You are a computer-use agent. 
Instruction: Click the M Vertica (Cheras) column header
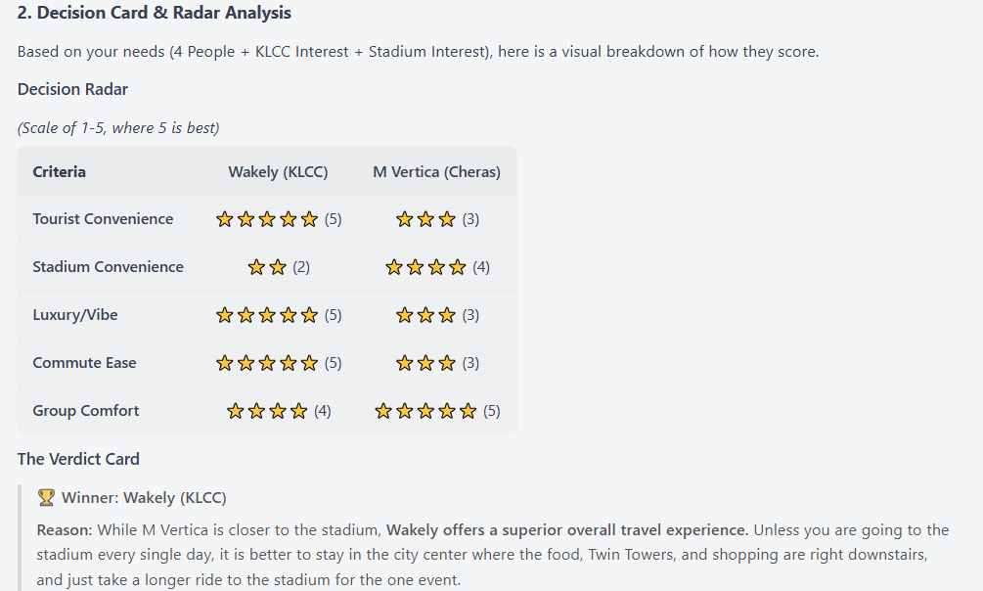tap(436, 172)
